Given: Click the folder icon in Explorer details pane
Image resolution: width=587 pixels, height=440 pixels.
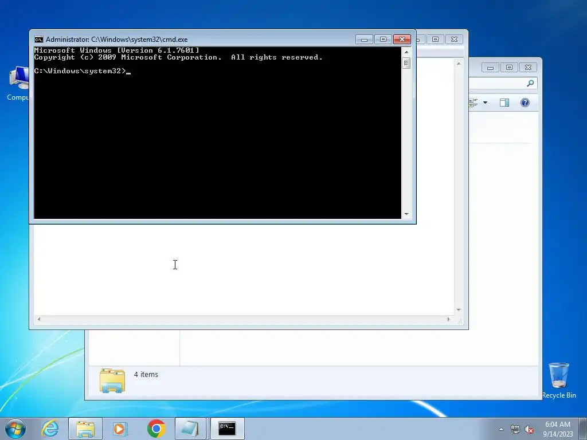Looking at the screenshot, I should (112, 380).
